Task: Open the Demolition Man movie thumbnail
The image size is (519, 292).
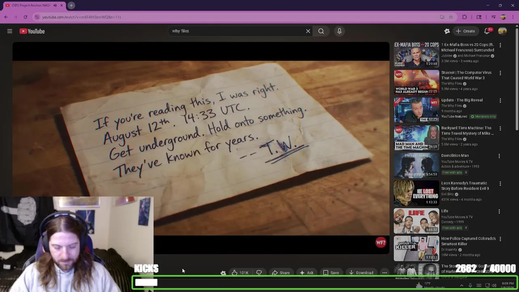Action: click(x=416, y=165)
